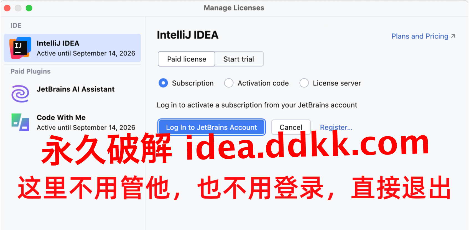Click the arrow icon beside Plans and Pricing
Screen dimensions: 469x230
(x=453, y=36)
